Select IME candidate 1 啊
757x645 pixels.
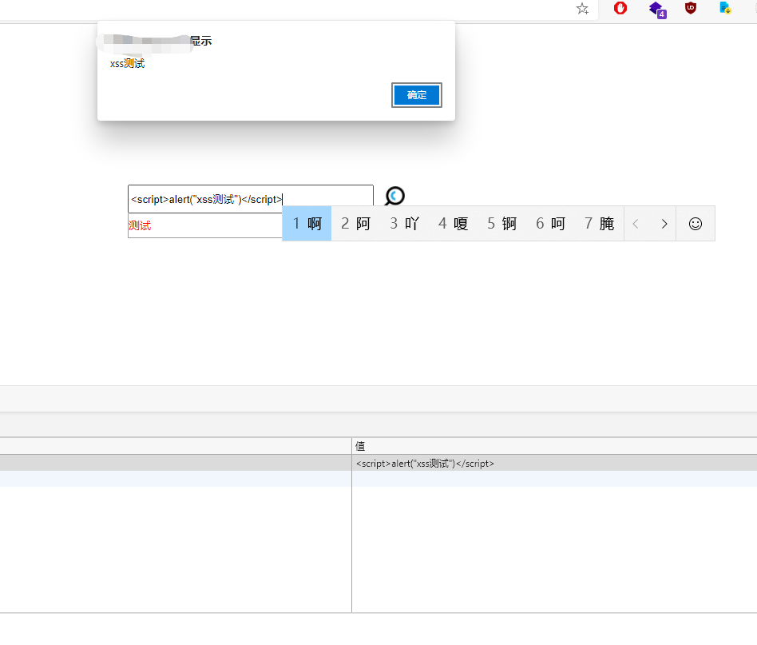pos(307,224)
